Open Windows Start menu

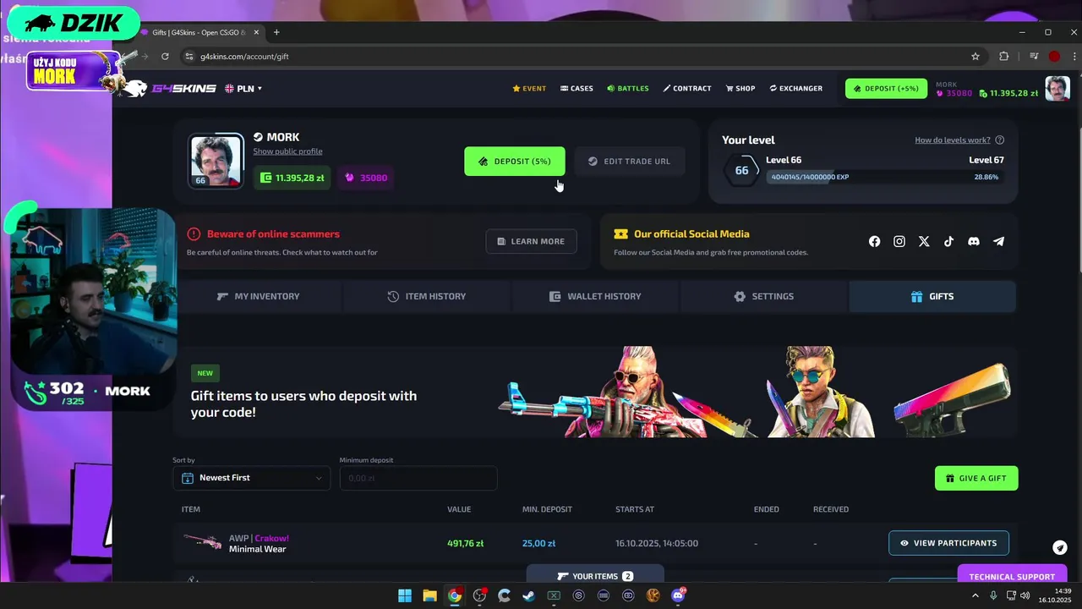click(x=405, y=595)
